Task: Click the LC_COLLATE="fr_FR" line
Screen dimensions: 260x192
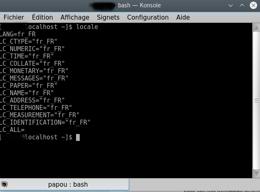Action: coord(32,63)
